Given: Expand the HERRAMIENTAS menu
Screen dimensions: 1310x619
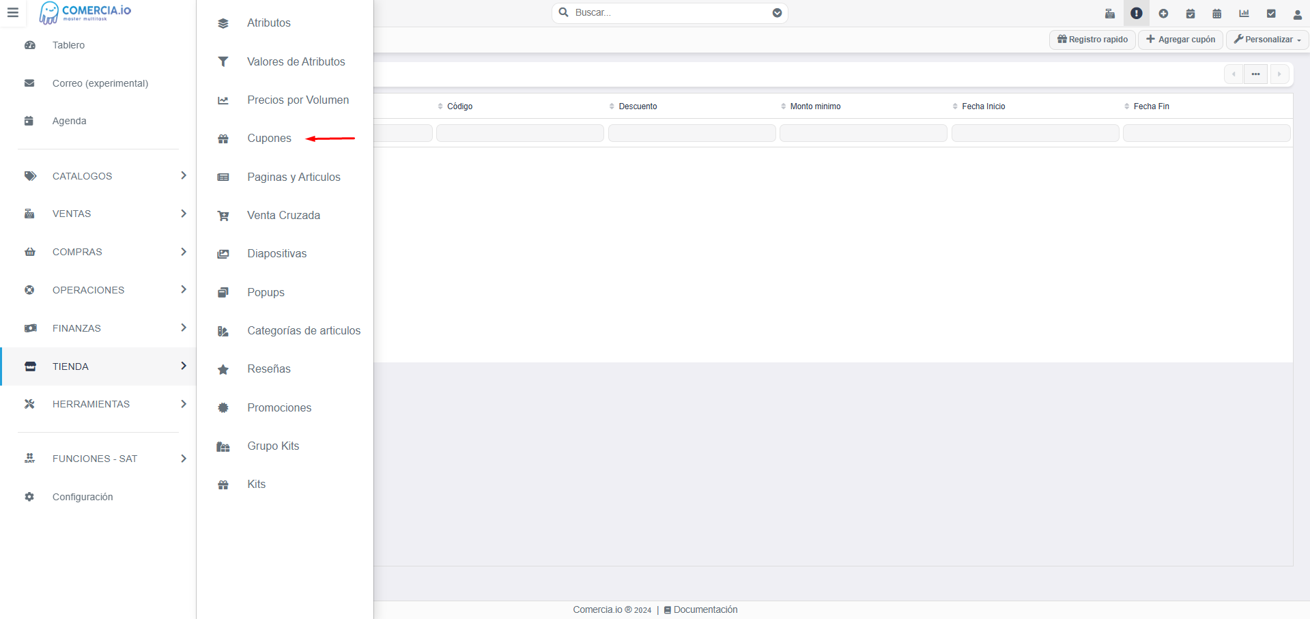Looking at the screenshot, I should pos(98,404).
